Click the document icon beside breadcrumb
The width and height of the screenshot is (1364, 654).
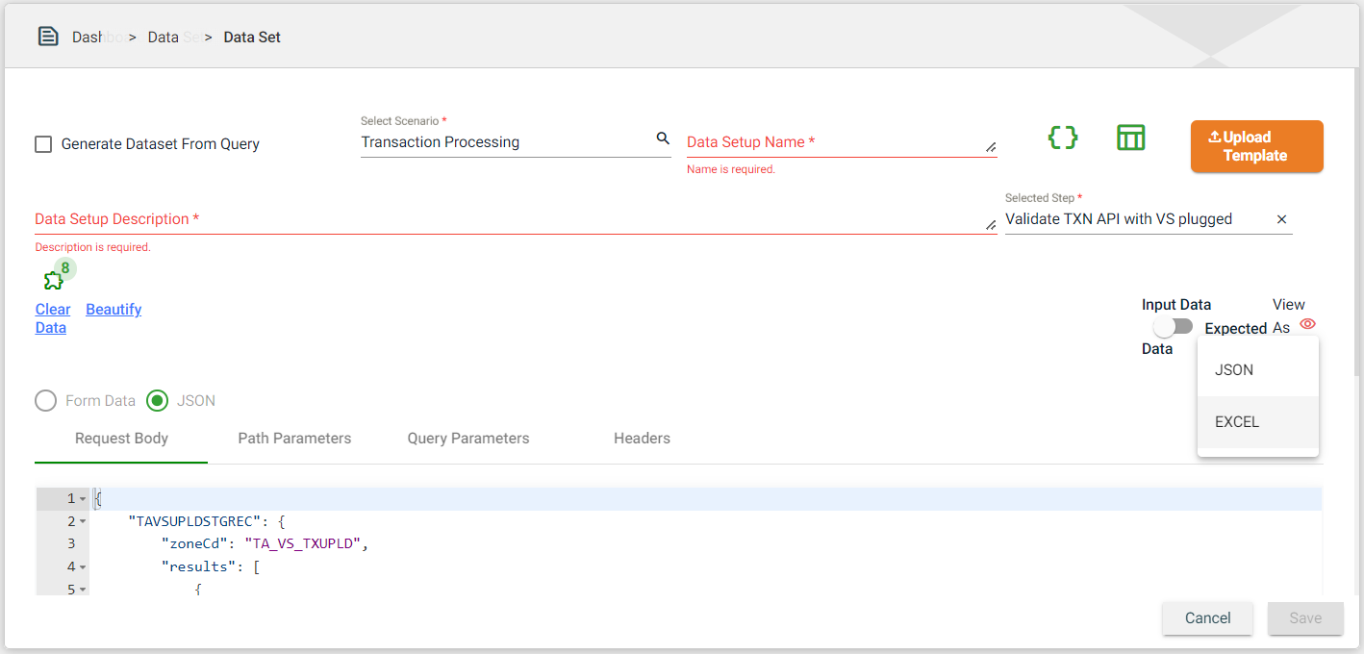[48, 37]
